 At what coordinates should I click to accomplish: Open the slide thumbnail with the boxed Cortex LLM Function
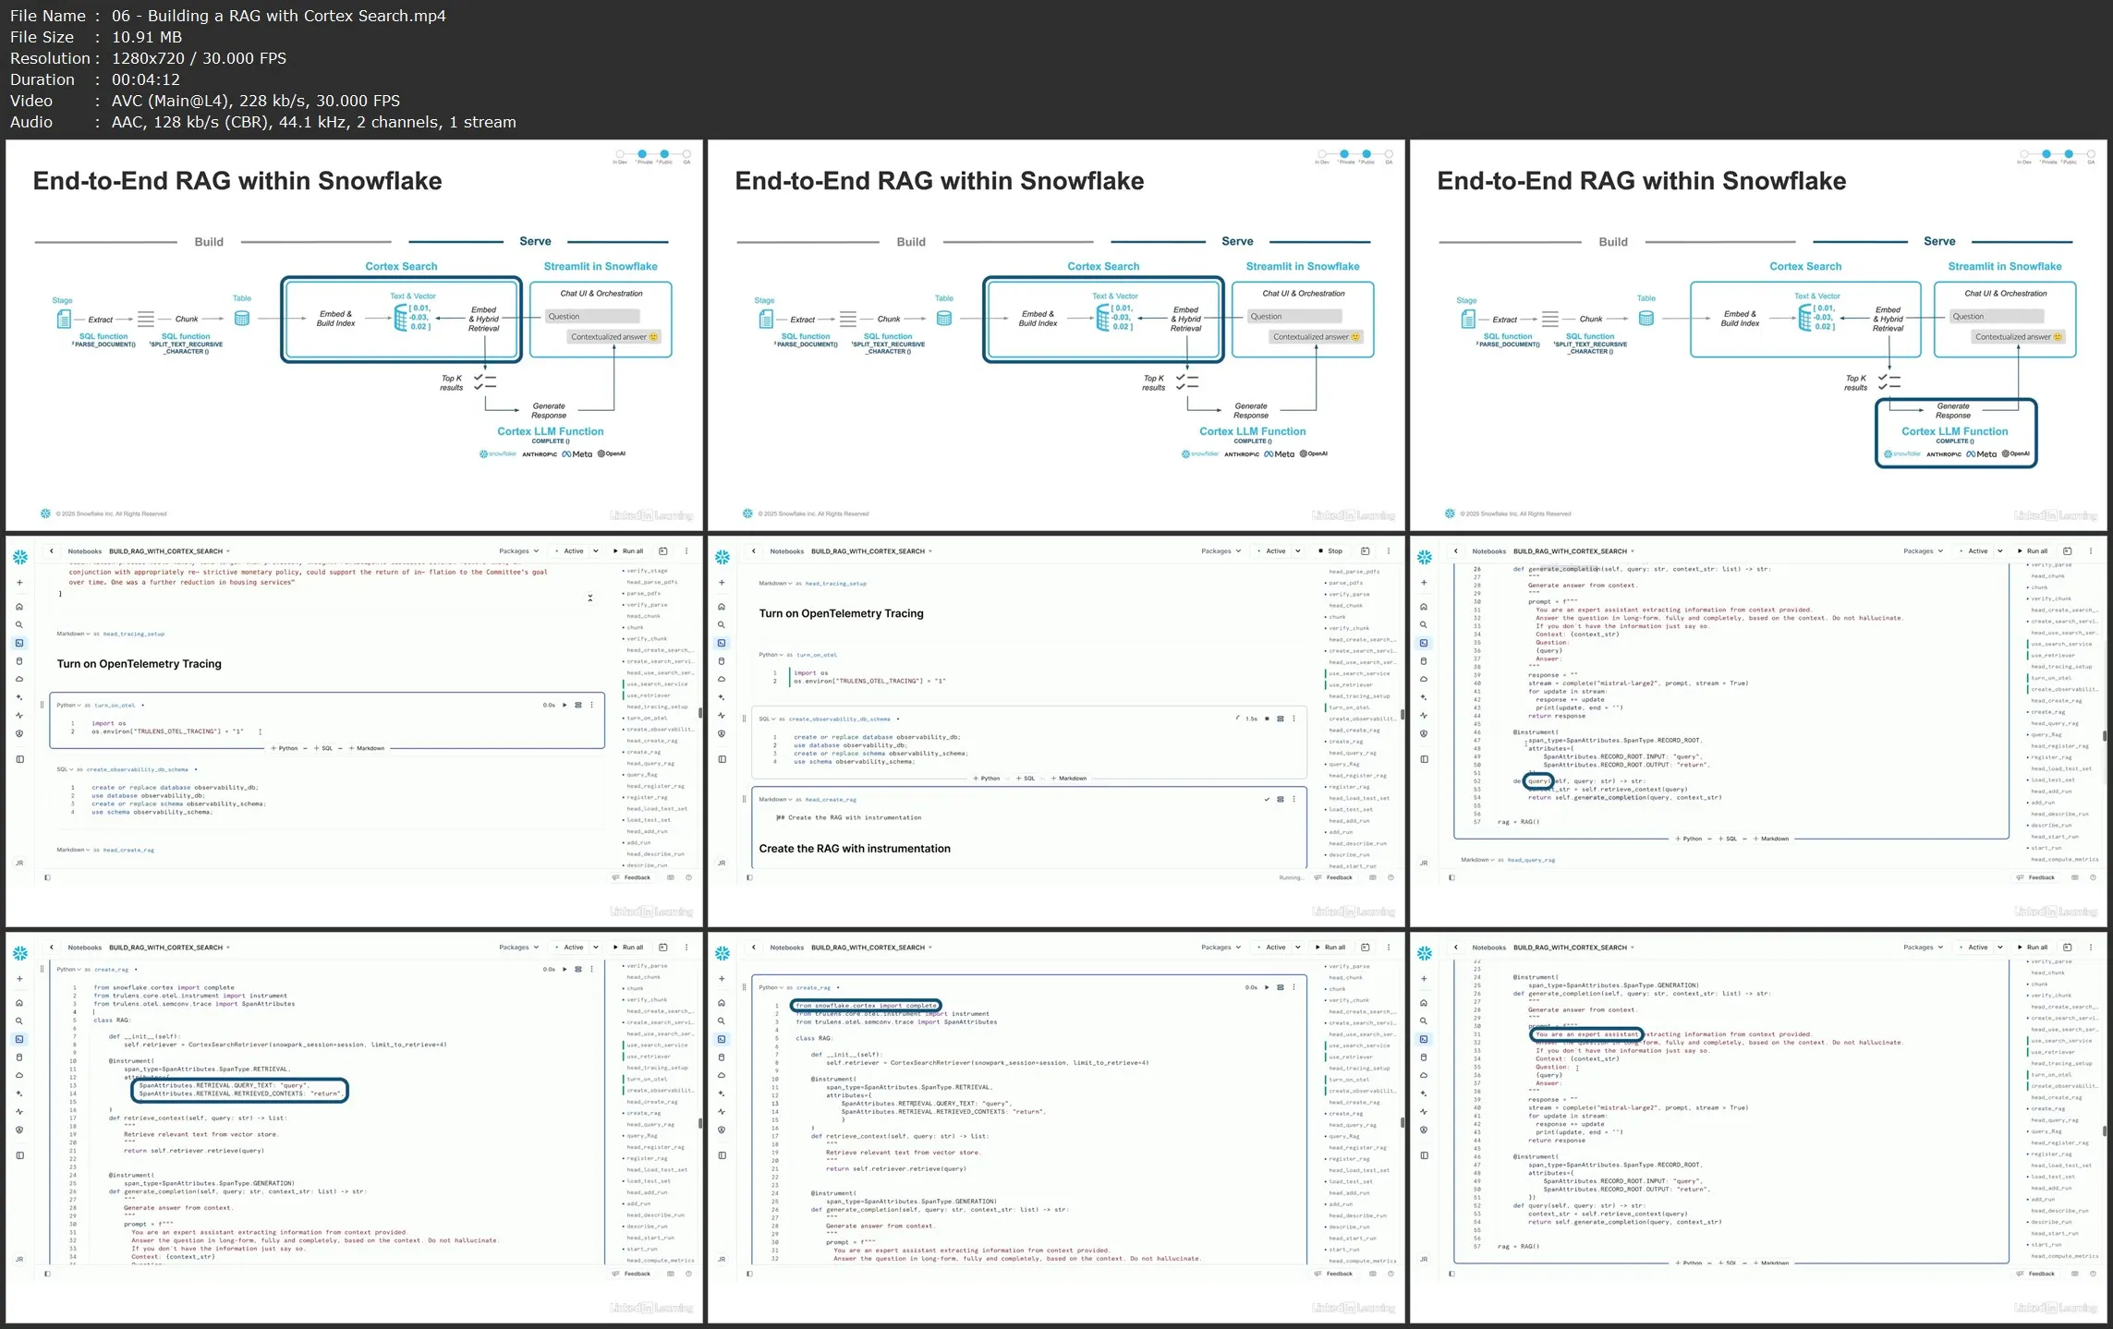(x=1758, y=335)
